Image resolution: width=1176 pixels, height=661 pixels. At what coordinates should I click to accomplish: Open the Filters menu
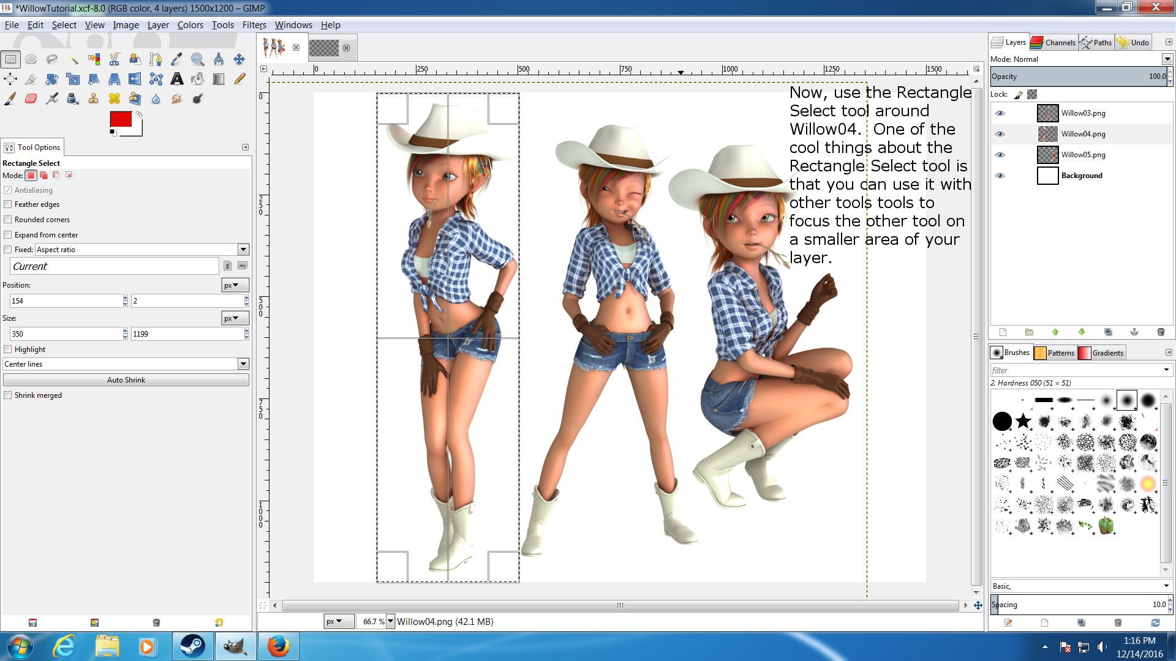pyautogui.click(x=254, y=25)
